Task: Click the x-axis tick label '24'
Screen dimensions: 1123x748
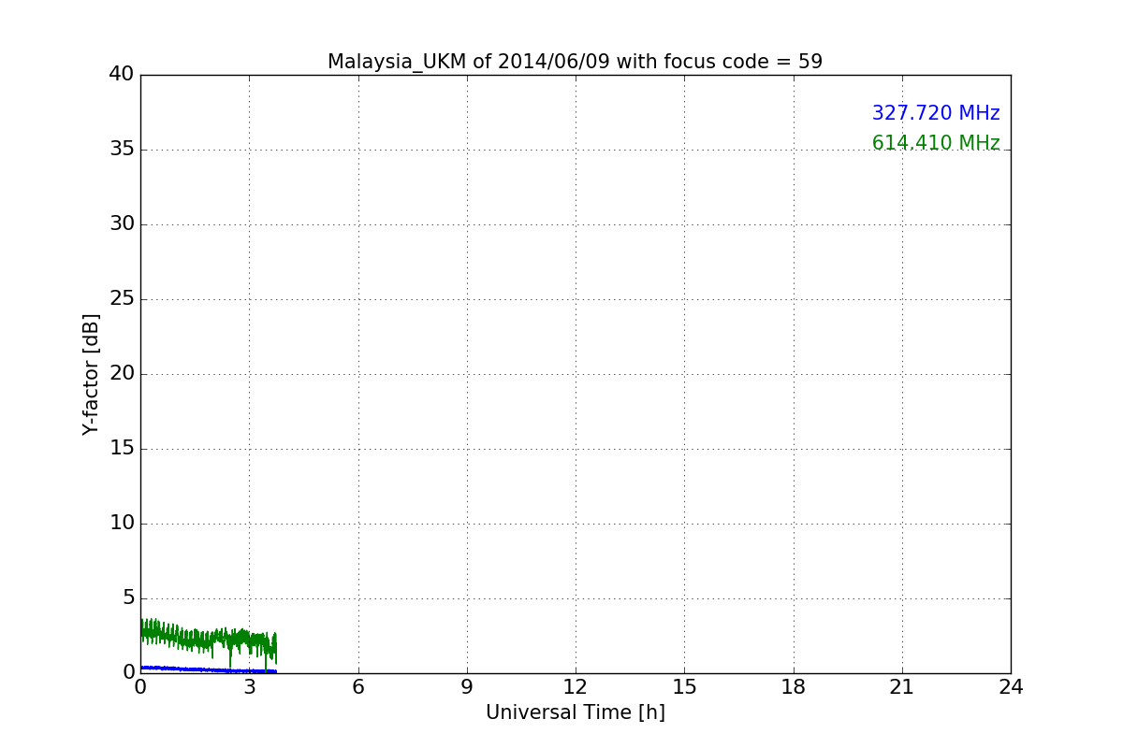Action: coord(1011,687)
